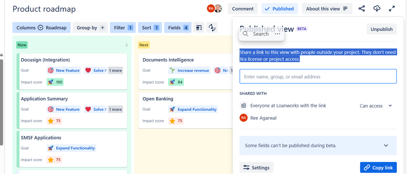Click impact score 100 on Docusign
The height and width of the screenshot is (174, 407).
(55, 82)
